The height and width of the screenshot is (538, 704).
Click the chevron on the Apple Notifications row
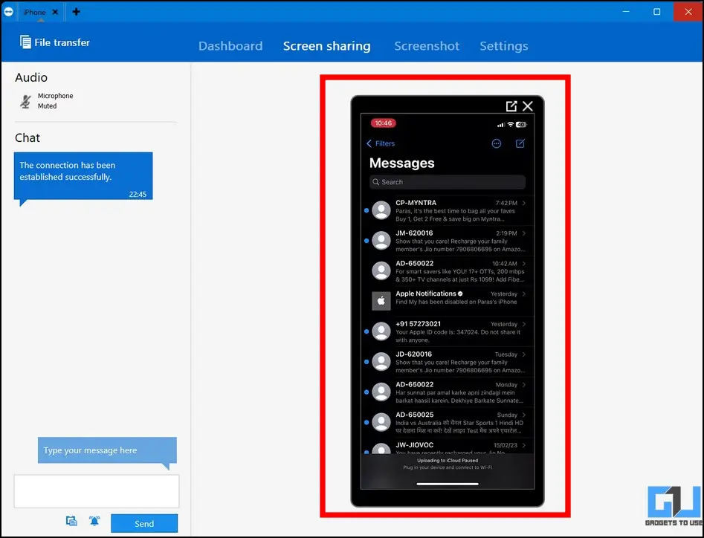point(524,294)
